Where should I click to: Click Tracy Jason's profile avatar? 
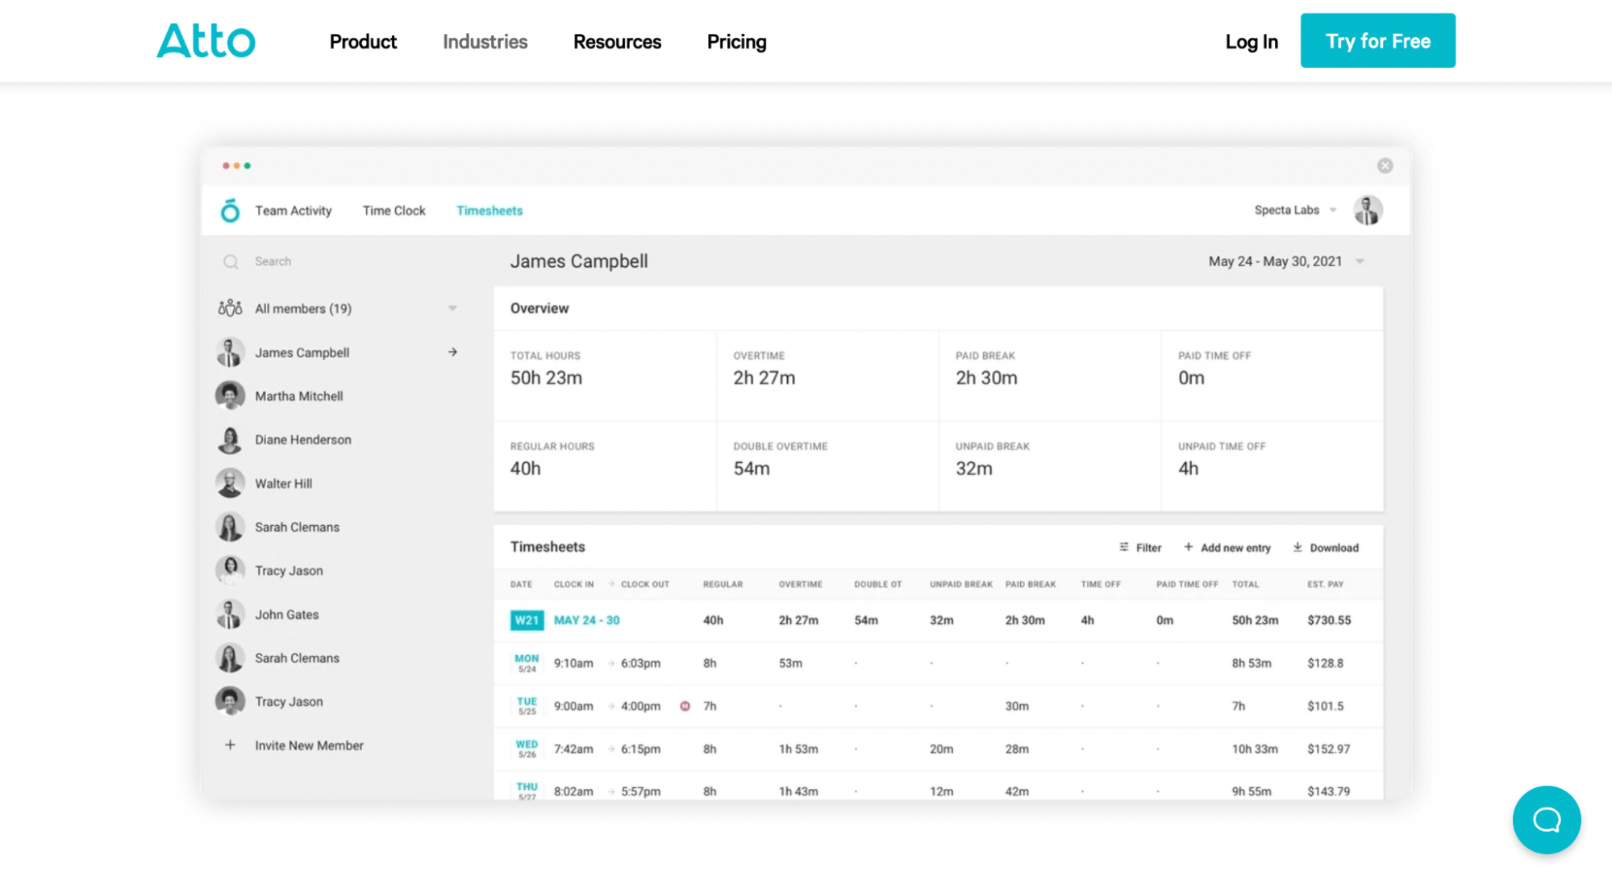(x=231, y=570)
